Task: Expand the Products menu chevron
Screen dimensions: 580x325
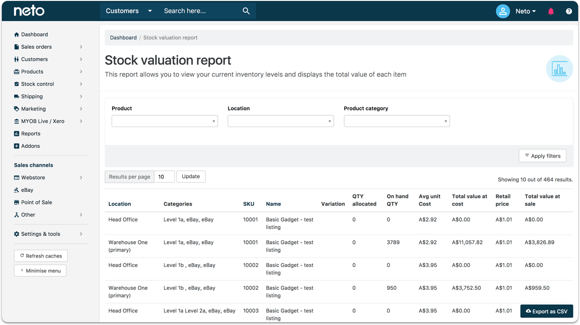Action: (x=81, y=72)
